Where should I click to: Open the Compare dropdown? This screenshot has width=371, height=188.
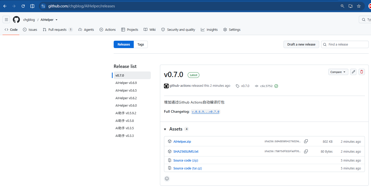(x=338, y=72)
